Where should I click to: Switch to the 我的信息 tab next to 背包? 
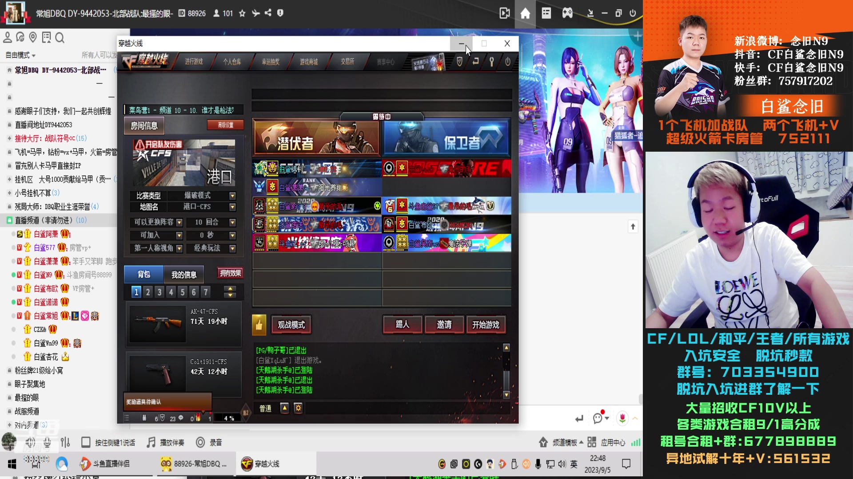click(184, 274)
